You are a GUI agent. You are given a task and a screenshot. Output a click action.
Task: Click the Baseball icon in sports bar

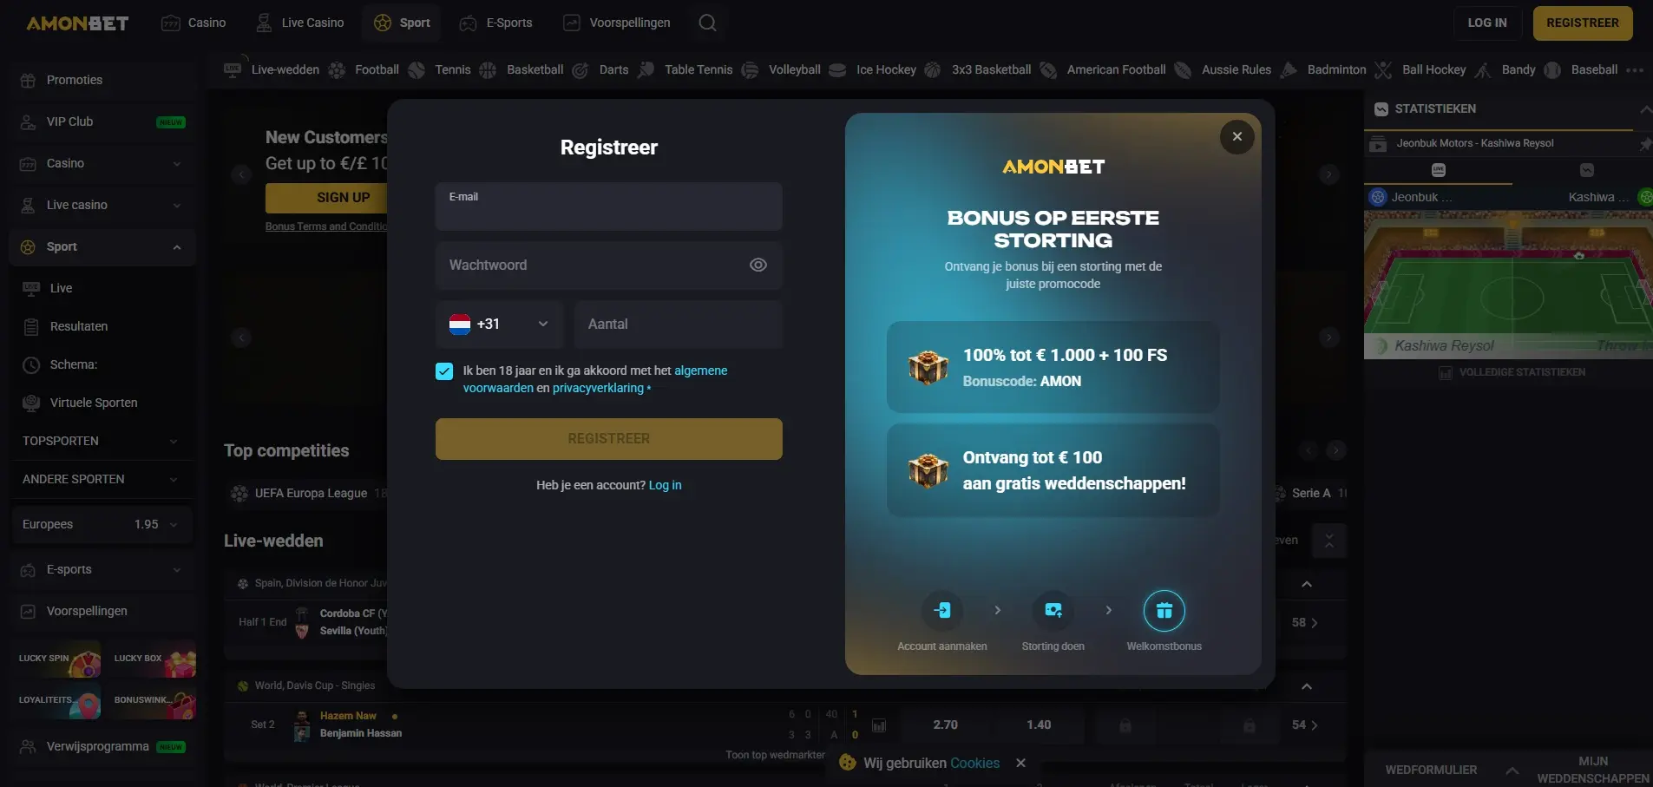tap(1552, 70)
